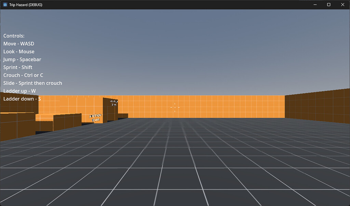Minimize the Trip Hazard window

tap(315, 5)
